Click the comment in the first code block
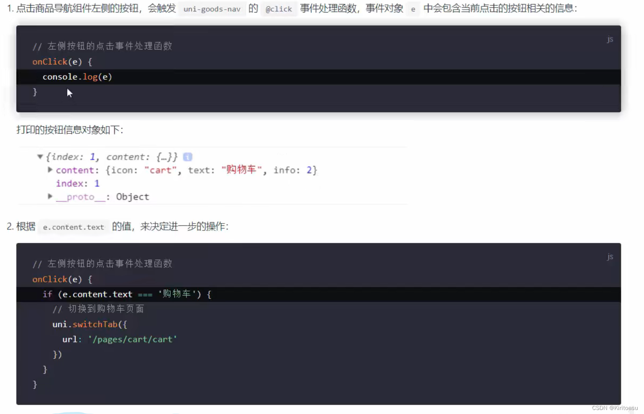 click(x=102, y=46)
